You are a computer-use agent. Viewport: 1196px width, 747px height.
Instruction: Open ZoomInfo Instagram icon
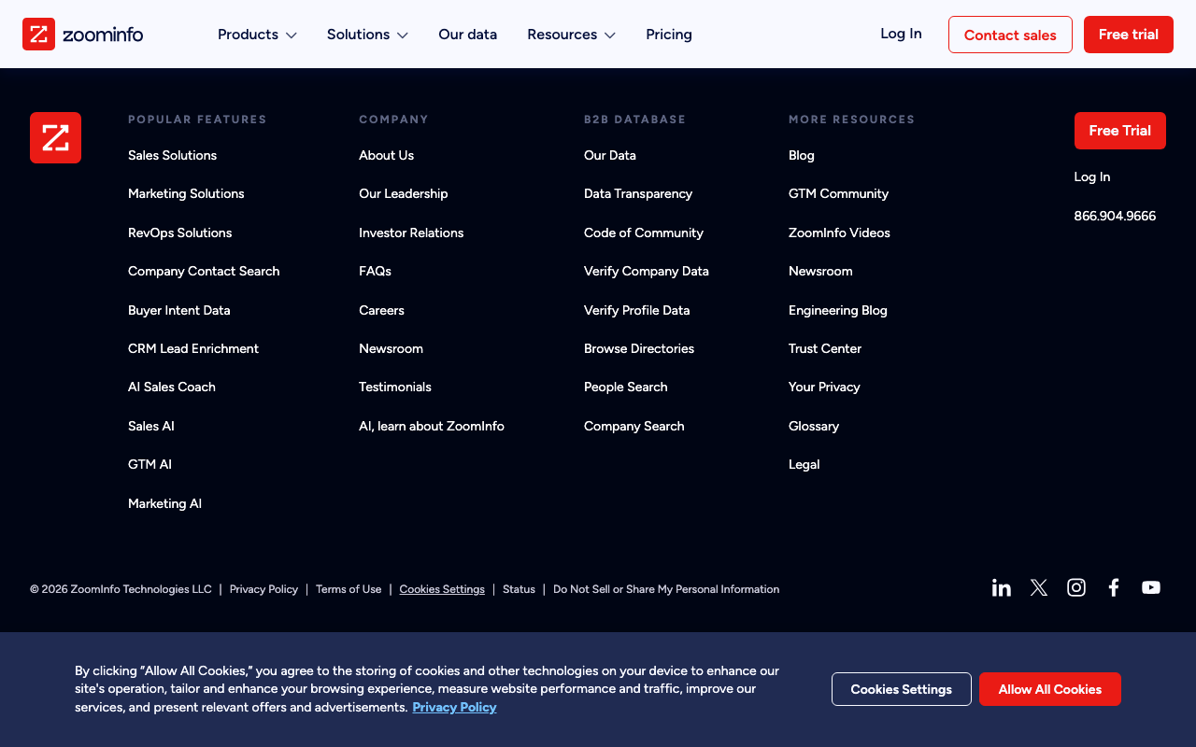click(1076, 587)
